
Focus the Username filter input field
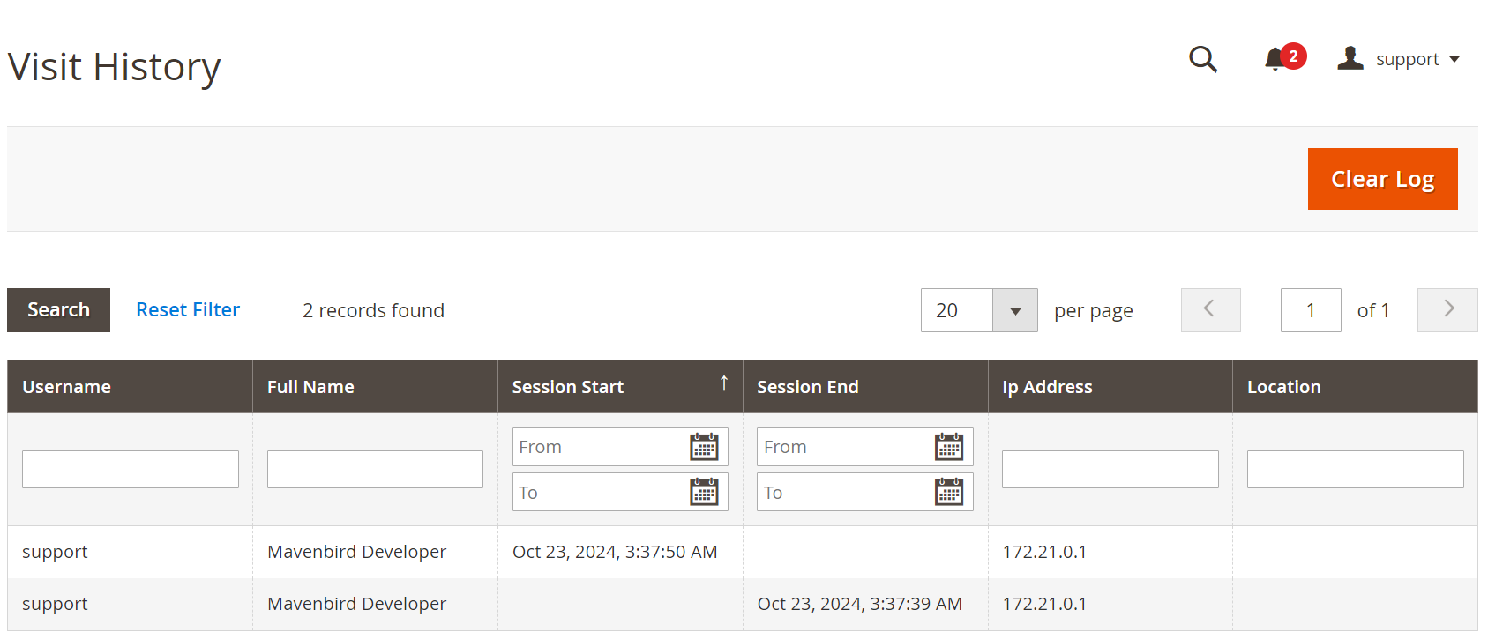coord(131,469)
